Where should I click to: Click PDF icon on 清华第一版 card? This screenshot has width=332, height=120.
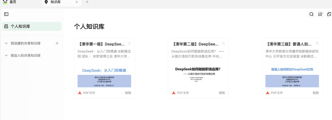(80, 93)
